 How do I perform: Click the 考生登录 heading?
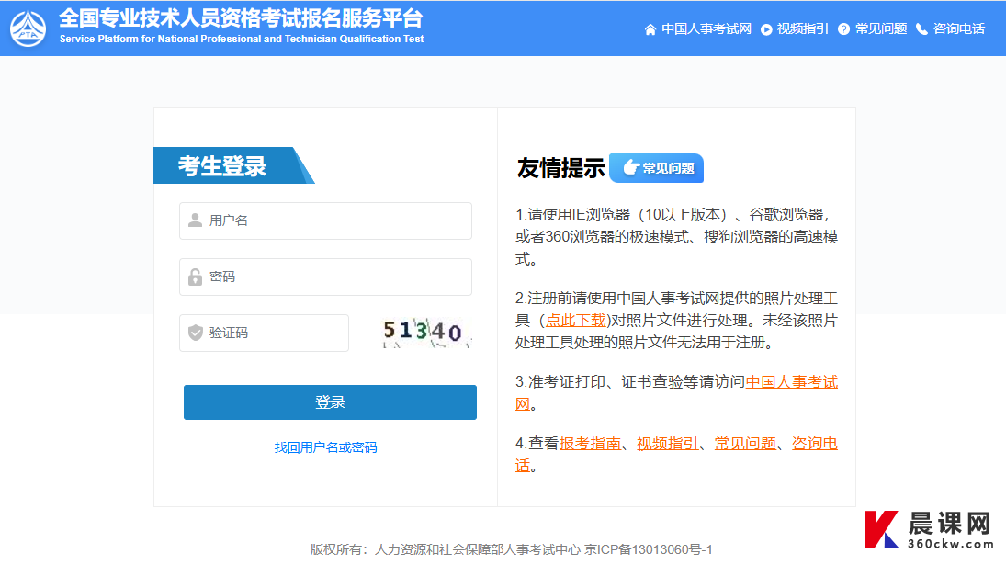(x=222, y=166)
